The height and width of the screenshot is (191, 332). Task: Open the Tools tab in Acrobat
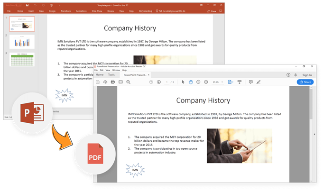coord(111,75)
